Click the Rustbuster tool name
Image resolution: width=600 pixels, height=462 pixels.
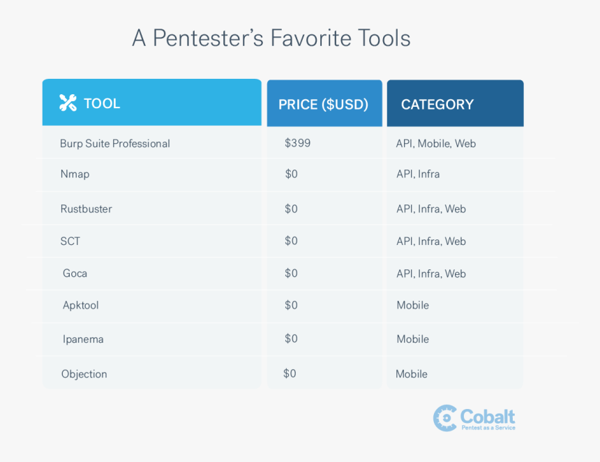(x=86, y=209)
